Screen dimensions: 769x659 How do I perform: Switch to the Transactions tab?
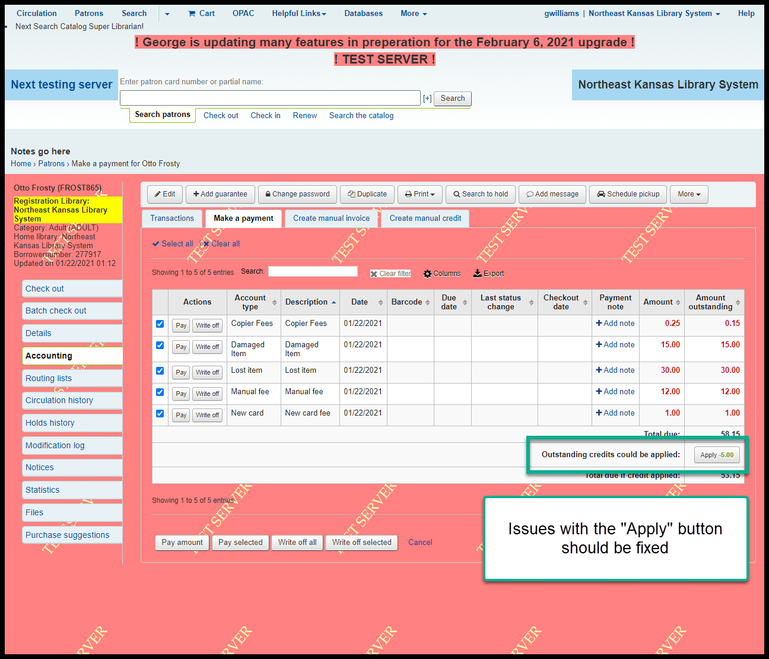click(172, 218)
